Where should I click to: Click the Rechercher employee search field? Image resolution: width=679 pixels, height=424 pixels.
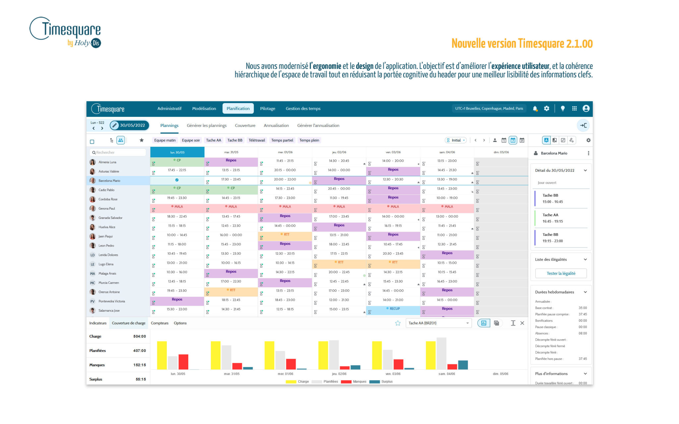(x=118, y=152)
